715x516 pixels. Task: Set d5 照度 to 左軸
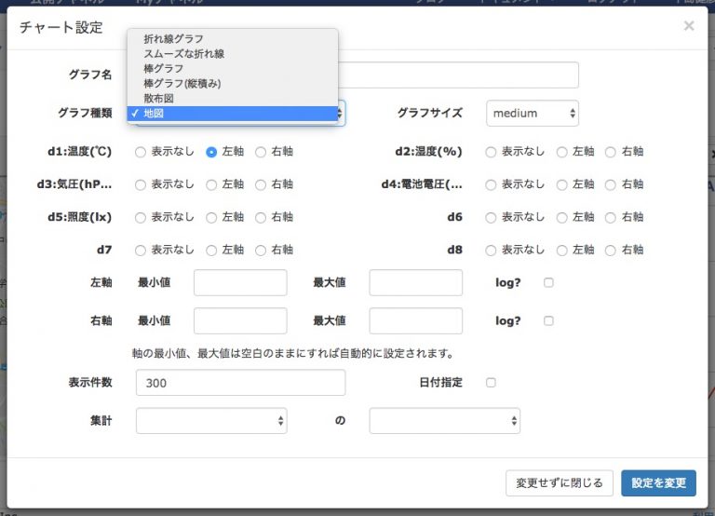(212, 217)
